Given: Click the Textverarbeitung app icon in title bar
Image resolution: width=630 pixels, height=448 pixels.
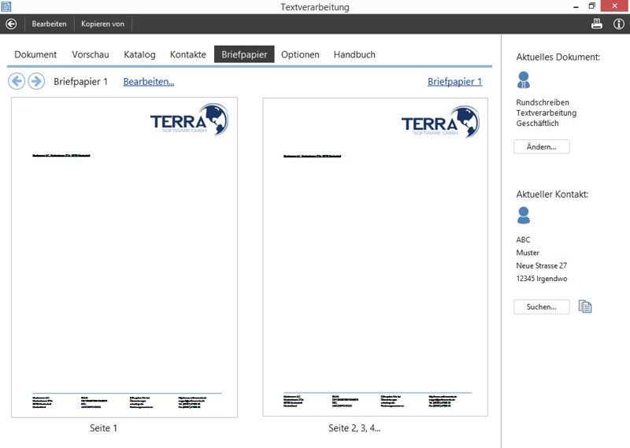Looking at the screenshot, I should 6,6.
